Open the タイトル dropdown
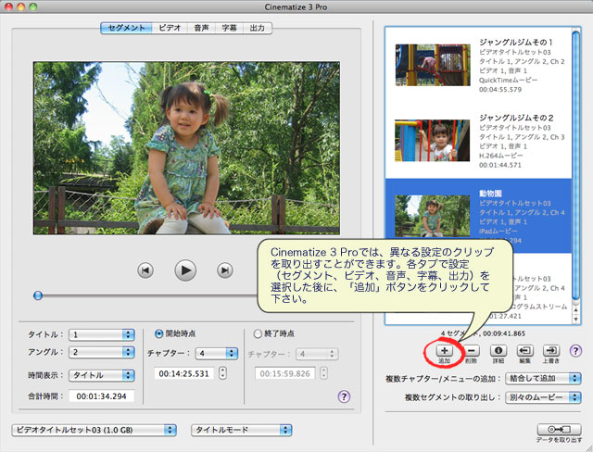This screenshot has width=593, height=452. point(101,335)
